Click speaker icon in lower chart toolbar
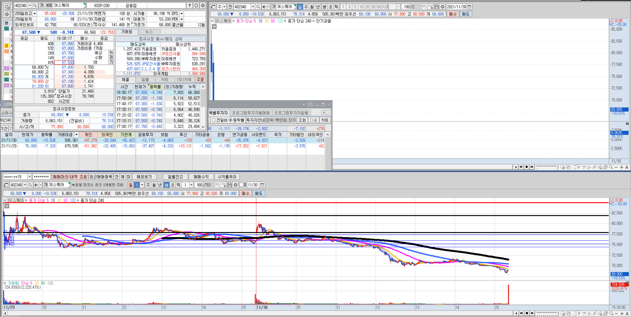 36,185
